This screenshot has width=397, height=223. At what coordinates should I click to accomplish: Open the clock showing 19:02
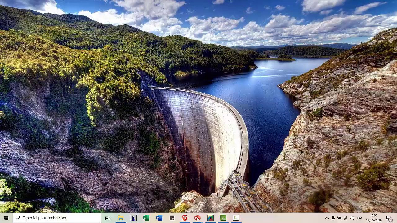(374, 218)
